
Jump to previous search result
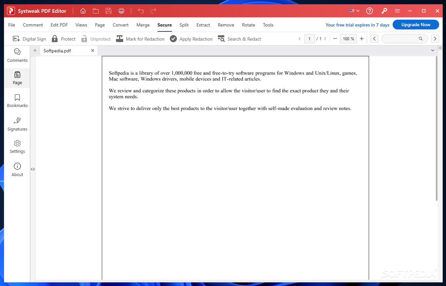[374, 39]
